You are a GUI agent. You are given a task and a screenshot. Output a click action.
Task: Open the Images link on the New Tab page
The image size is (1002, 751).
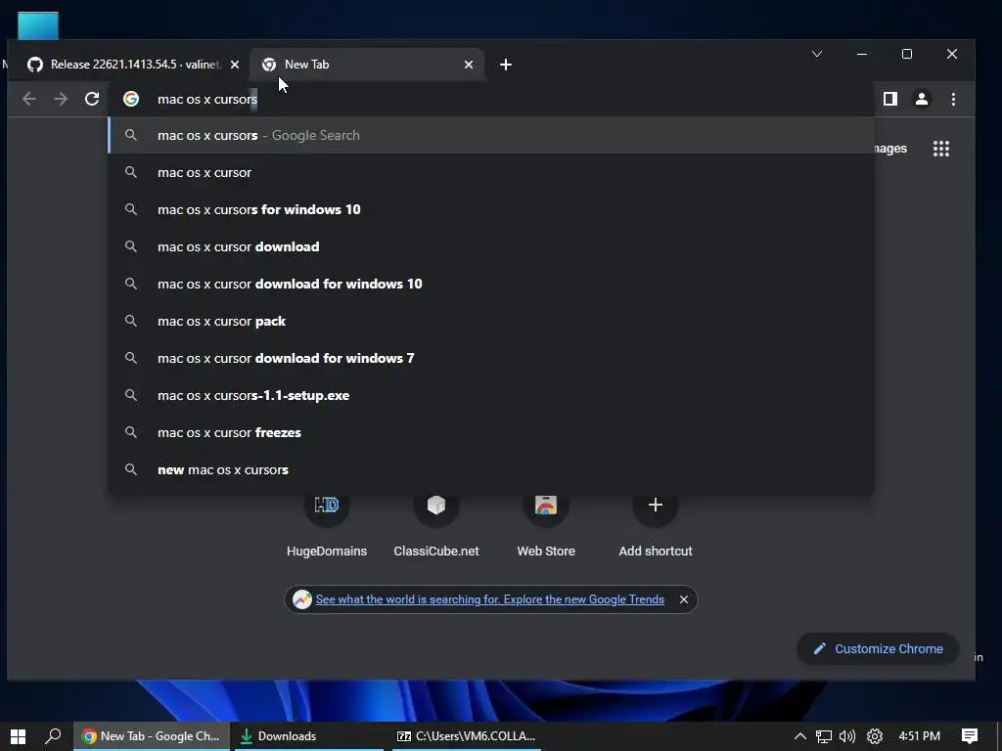[890, 149]
